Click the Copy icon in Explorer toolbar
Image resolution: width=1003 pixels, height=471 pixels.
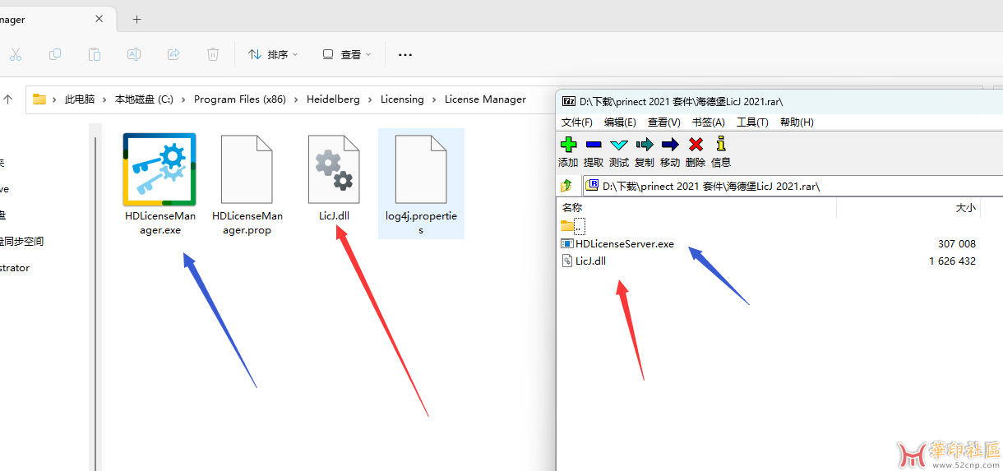coord(55,54)
